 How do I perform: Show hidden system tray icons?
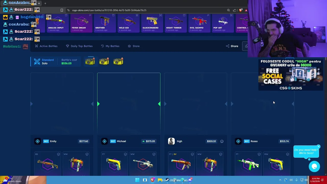[x=280, y=180]
